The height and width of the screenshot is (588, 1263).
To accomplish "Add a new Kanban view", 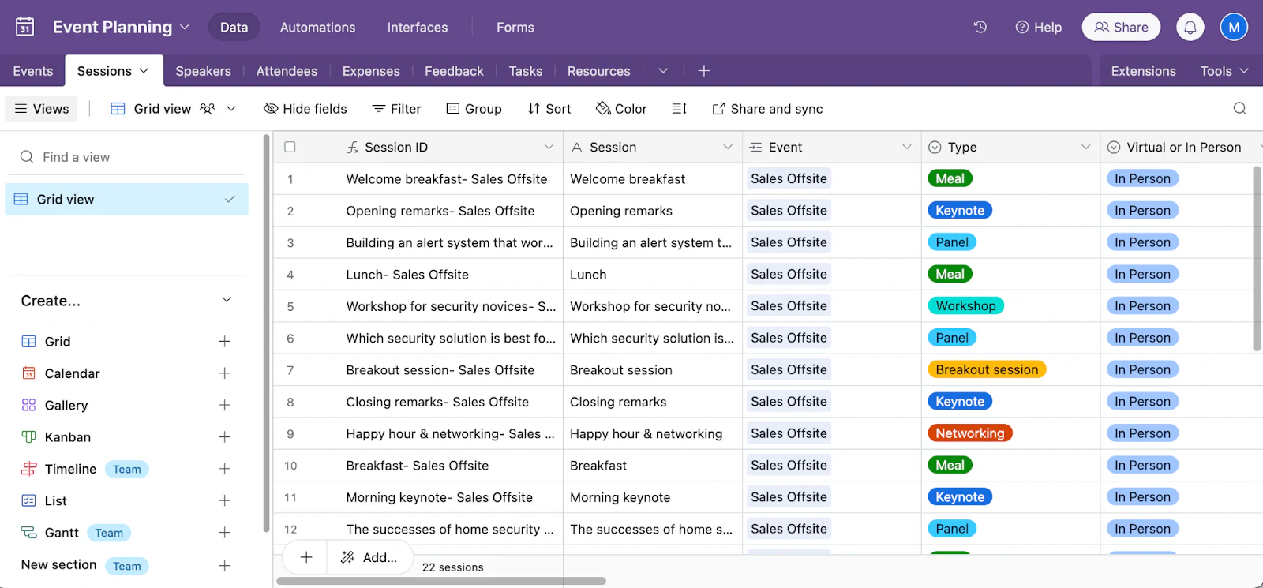I will [224, 437].
